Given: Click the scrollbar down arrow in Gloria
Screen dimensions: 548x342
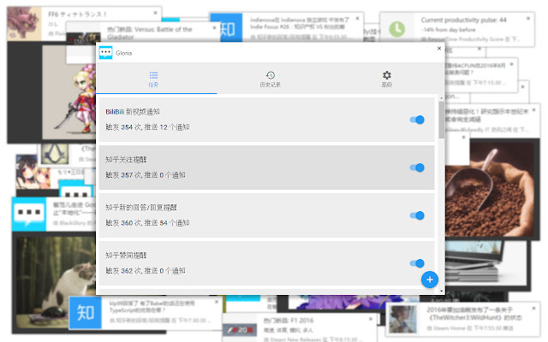Looking at the screenshot, I should coord(442,291).
